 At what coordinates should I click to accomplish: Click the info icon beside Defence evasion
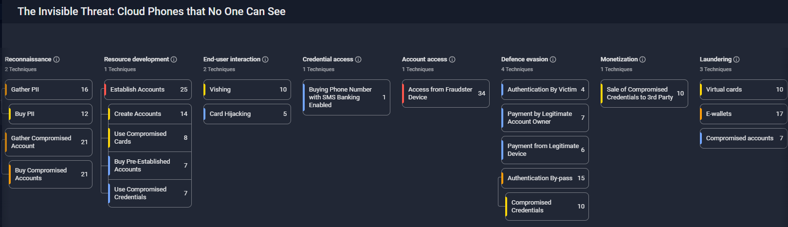(x=553, y=59)
